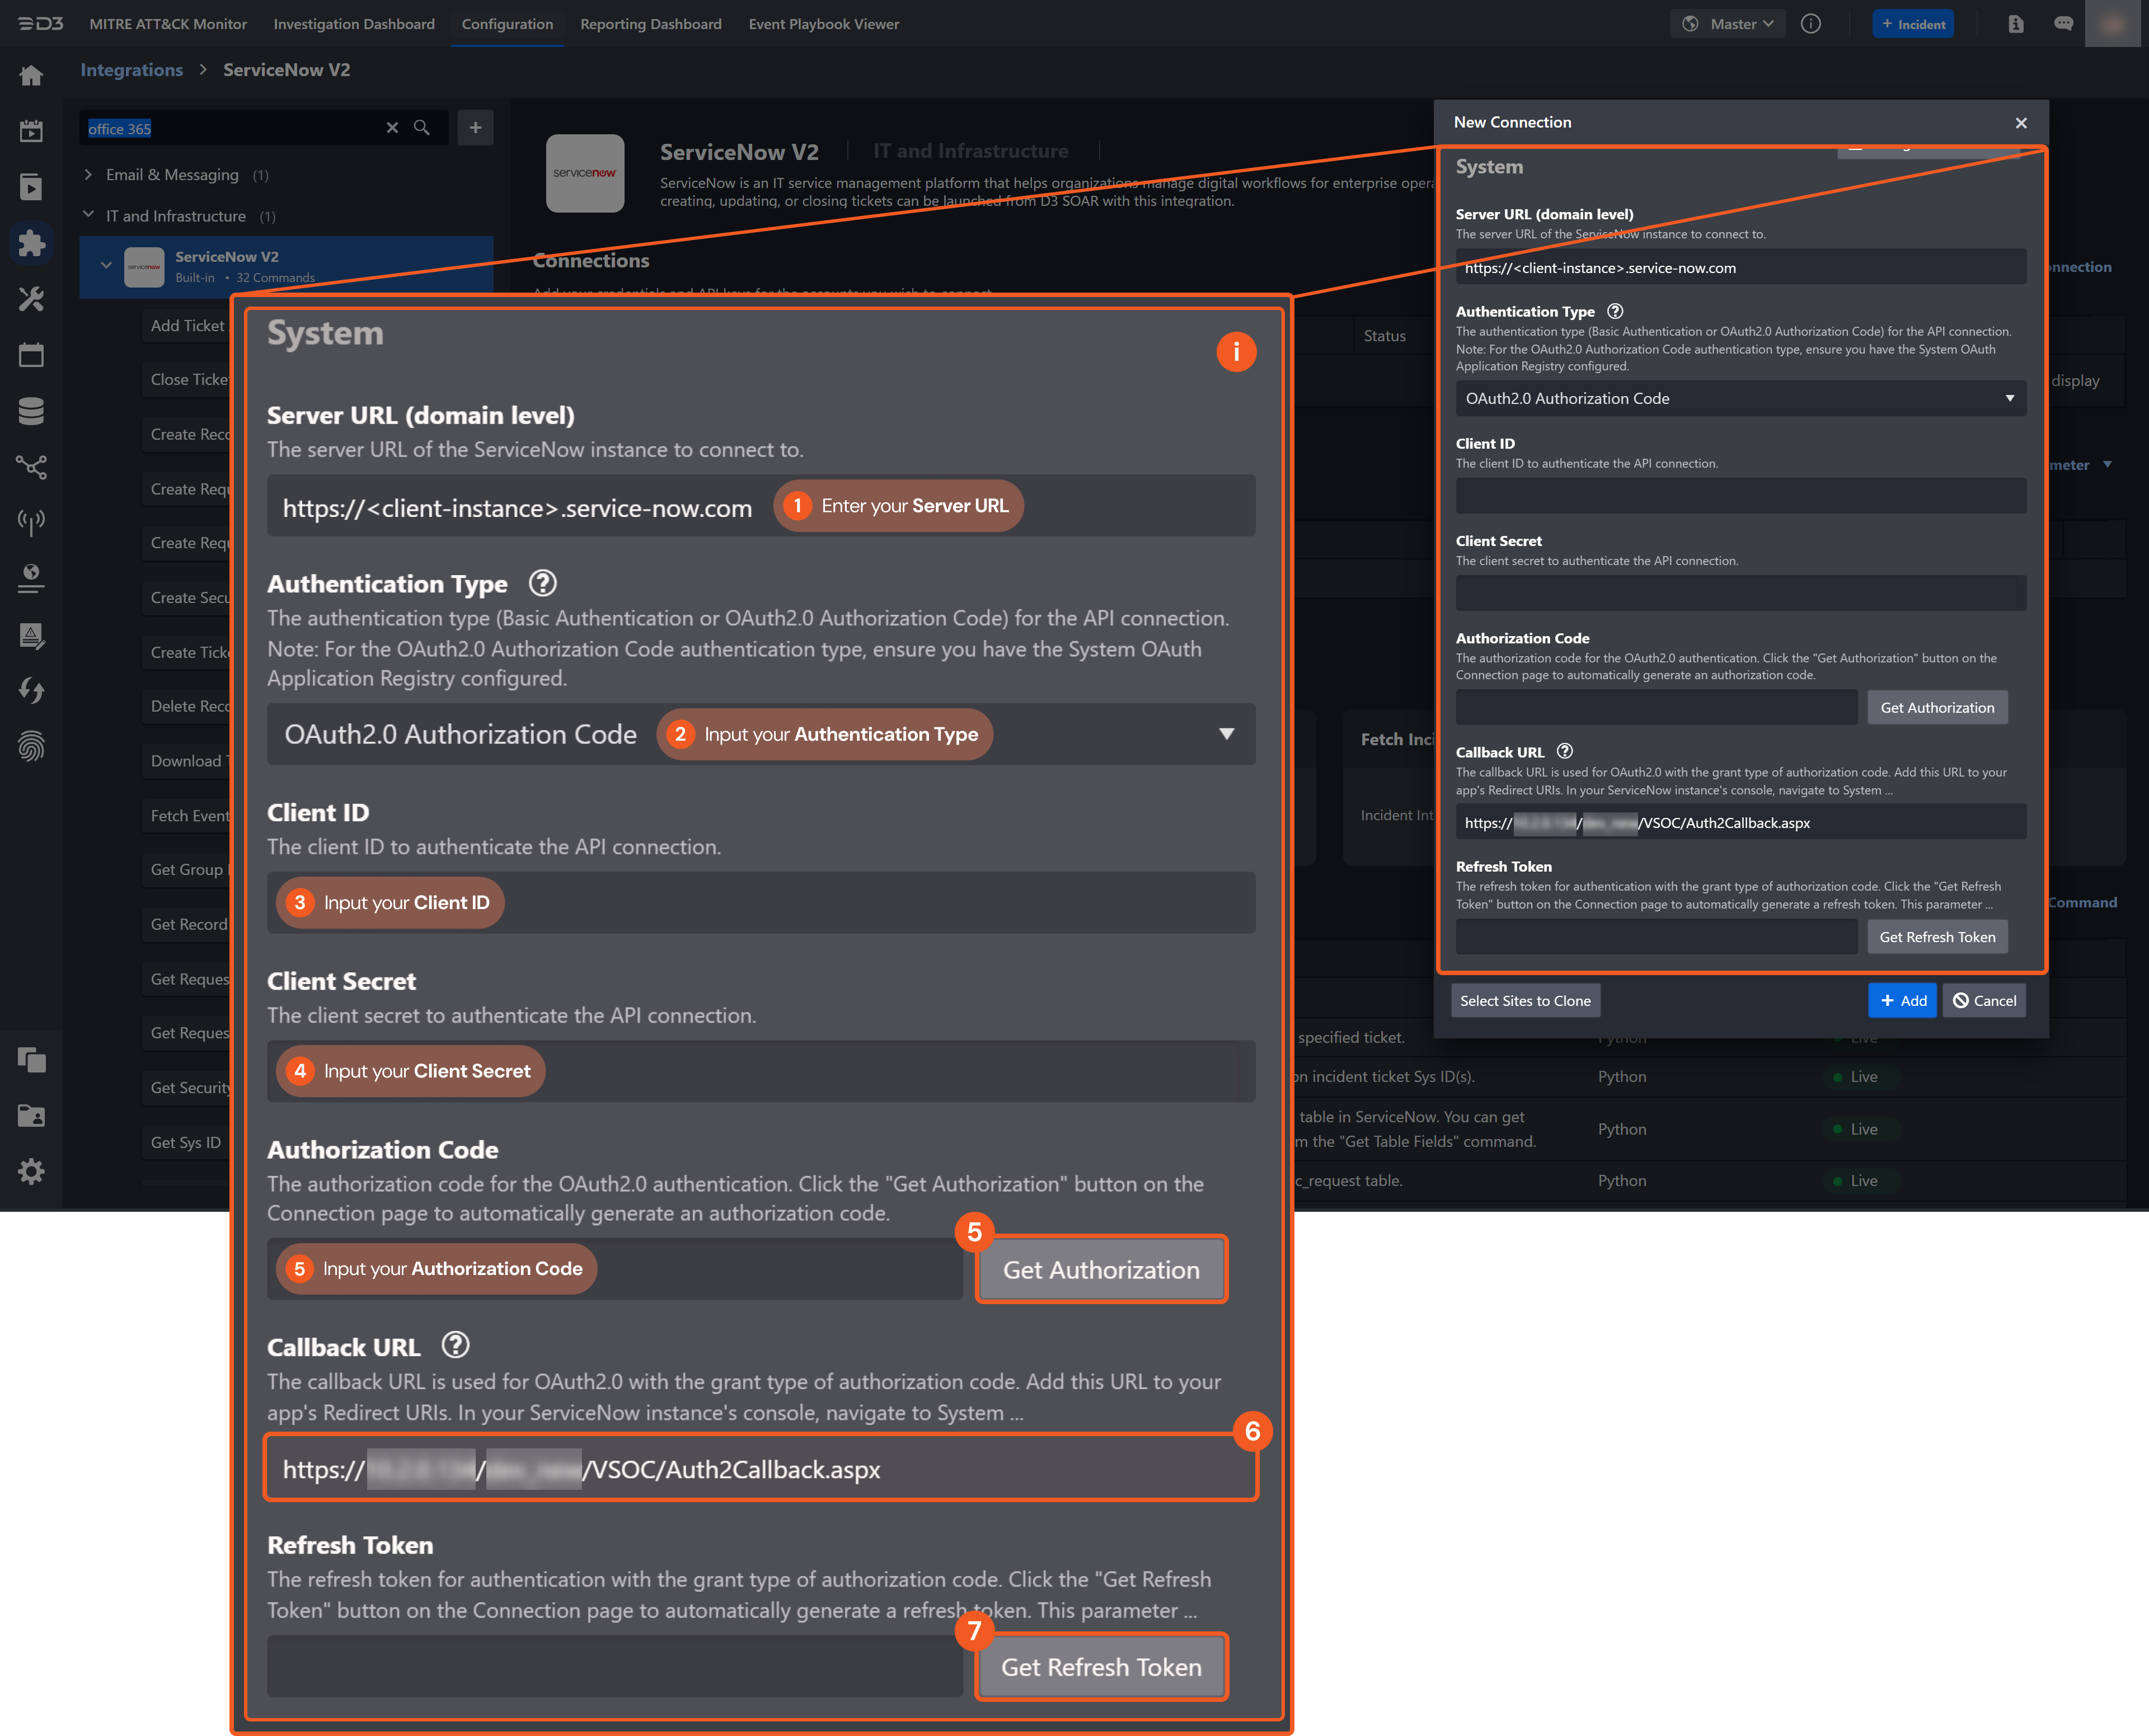The image size is (2149, 1736).
Task: Click the fingerprint icon in sidebar
Action: [31, 747]
